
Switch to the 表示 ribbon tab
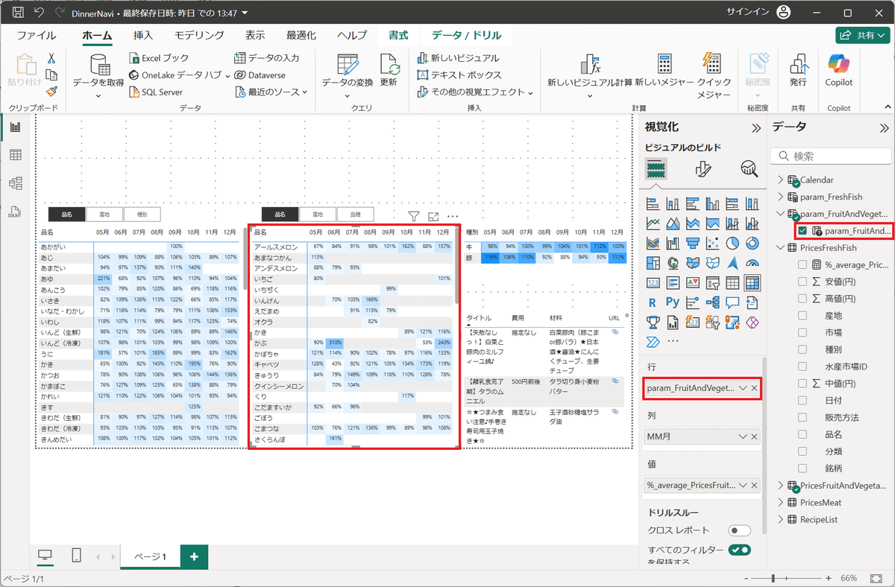pos(255,35)
